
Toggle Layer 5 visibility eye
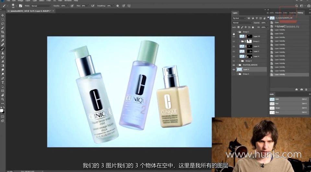234,52
